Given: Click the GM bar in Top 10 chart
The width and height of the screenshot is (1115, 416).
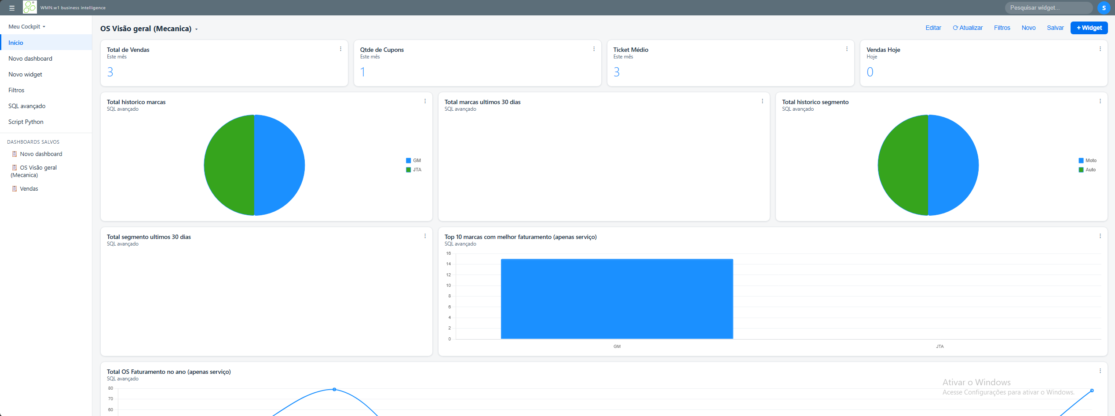Looking at the screenshot, I should pos(617,299).
